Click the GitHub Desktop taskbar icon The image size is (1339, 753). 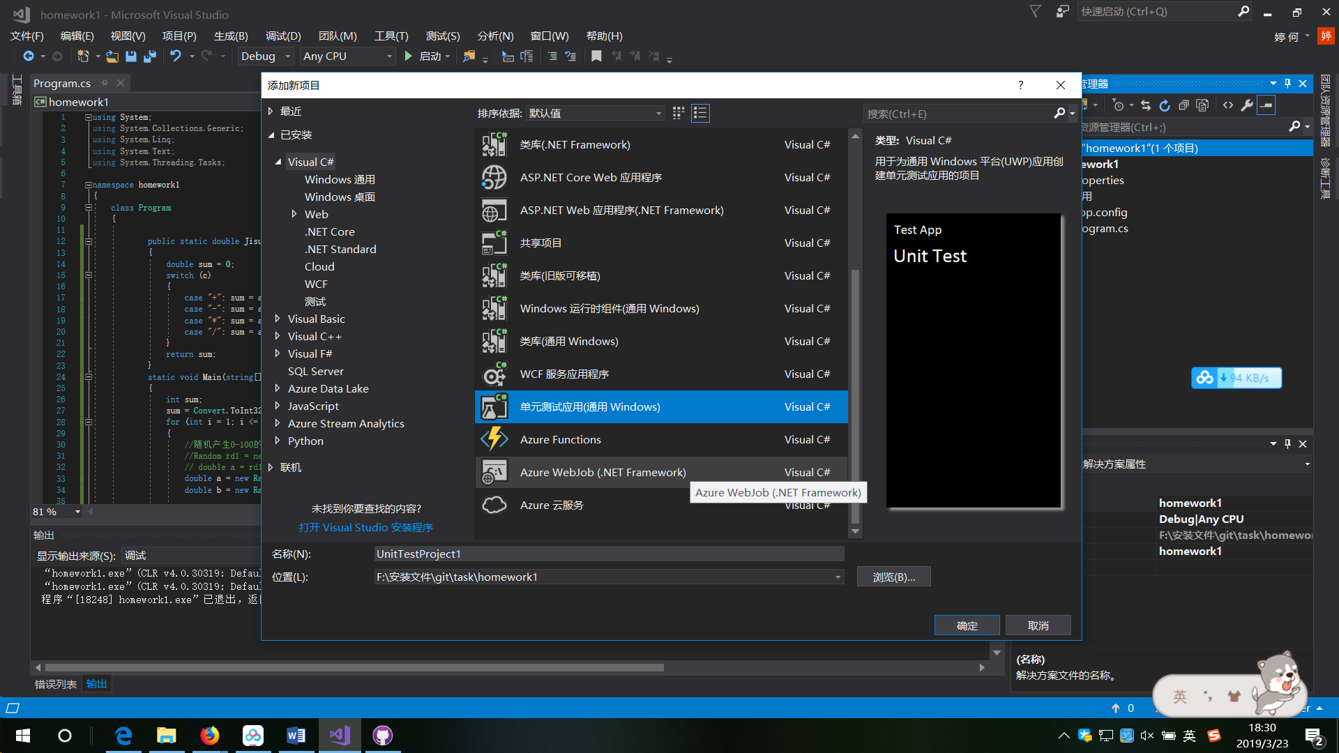coord(382,735)
